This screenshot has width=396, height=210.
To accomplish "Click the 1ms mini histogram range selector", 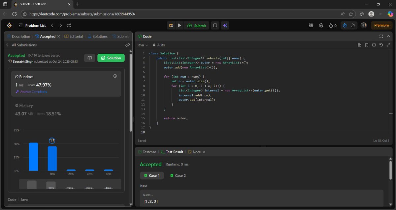I will click(x=51, y=185).
